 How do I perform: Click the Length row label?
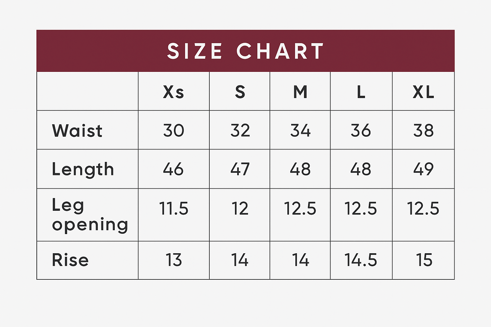point(83,169)
